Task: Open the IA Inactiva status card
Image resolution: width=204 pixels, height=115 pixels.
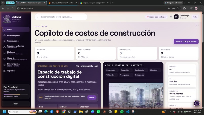Action: 182,82
